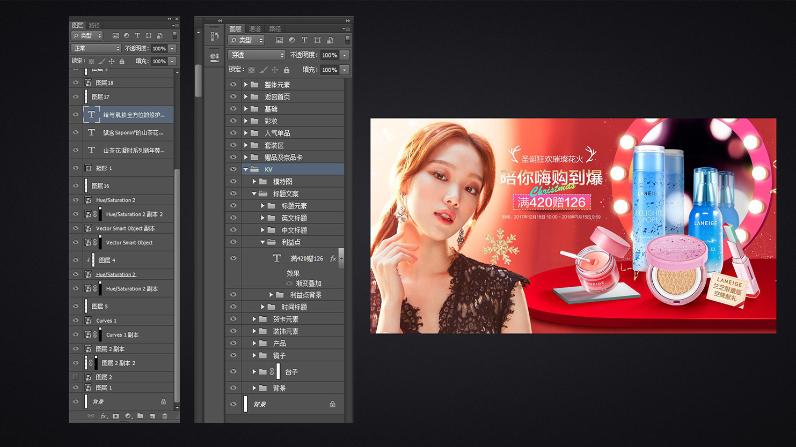Open 类型 filter dropdown in right panel
This screenshot has width=796, height=447.
pos(246,40)
